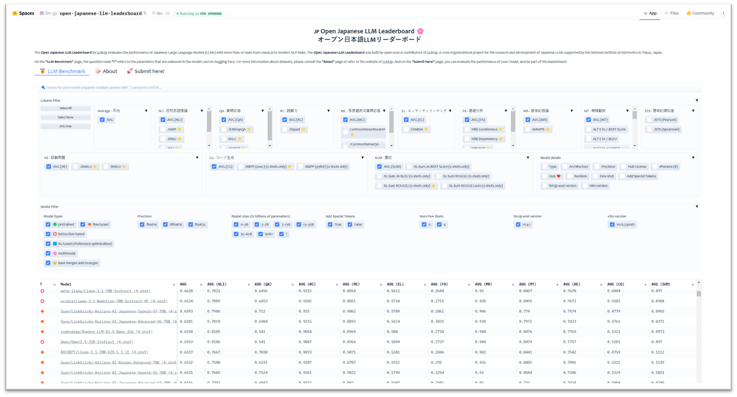Collapse the Model Filter section arrow
The image size is (737, 397).
696,207
